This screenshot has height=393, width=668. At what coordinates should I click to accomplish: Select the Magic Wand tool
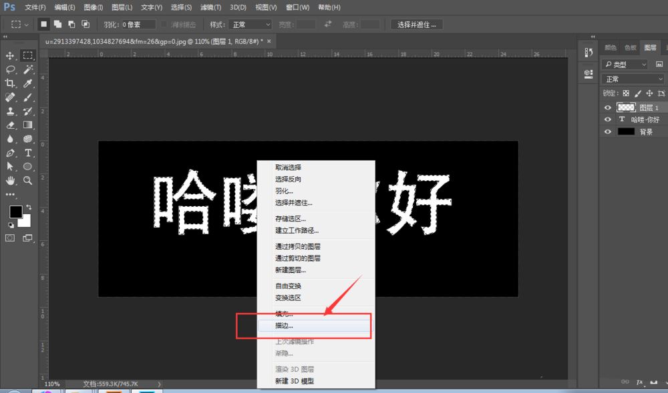pos(27,69)
